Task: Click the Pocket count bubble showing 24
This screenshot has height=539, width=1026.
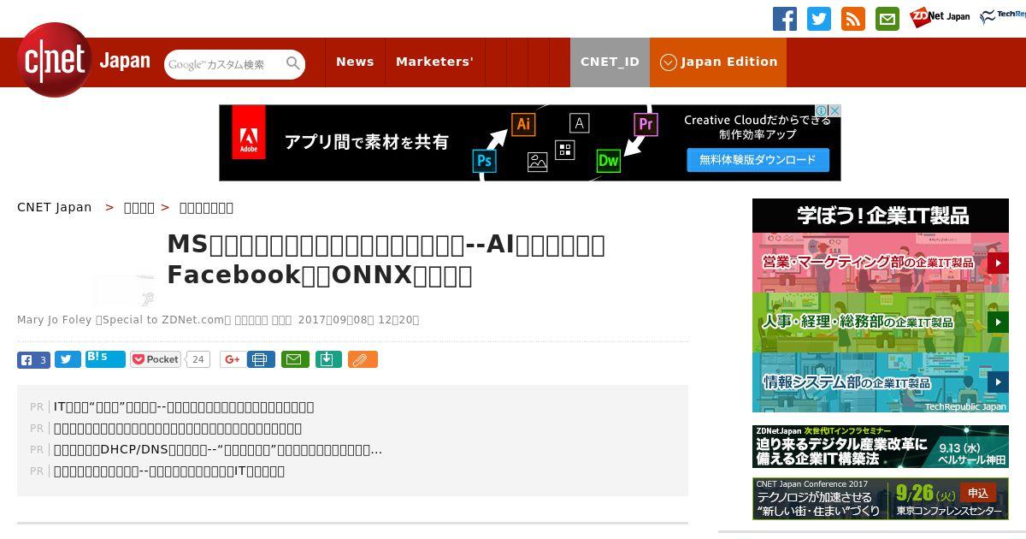Action: tap(198, 359)
